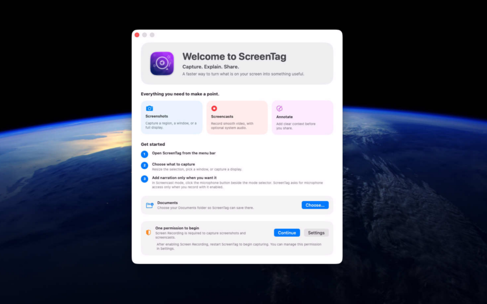Select the purple Annotate pencil icon
This screenshot has height=304, width=487.
pyautogui.click(x=279, y=108)
